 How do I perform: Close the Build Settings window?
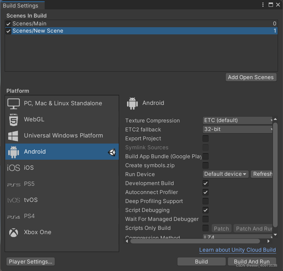click(278, 5)
